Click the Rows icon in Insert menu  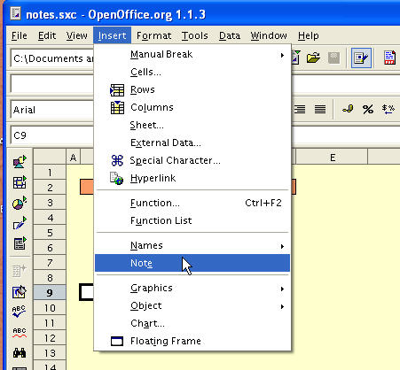click(117, 90)
